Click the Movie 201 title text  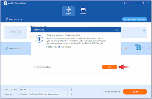13,48
